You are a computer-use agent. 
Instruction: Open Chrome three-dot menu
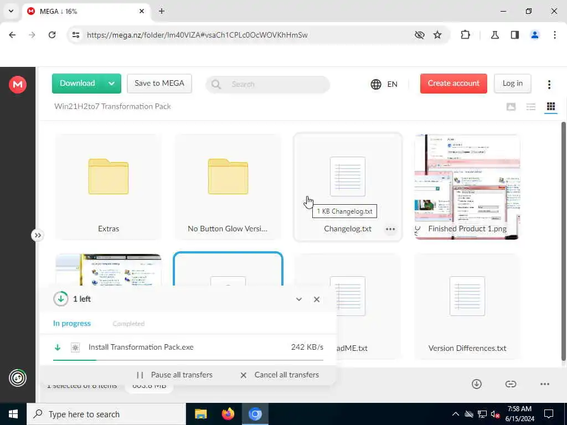click(555, 35)
